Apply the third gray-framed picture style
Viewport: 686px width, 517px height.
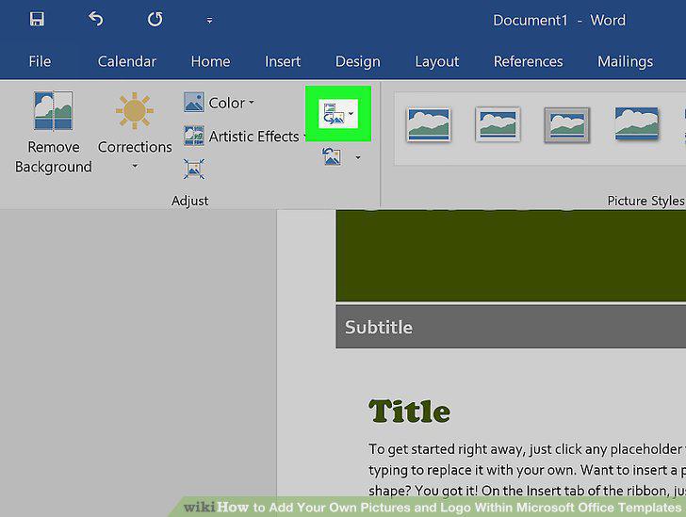pyautogui.click(x=567, y=125)
